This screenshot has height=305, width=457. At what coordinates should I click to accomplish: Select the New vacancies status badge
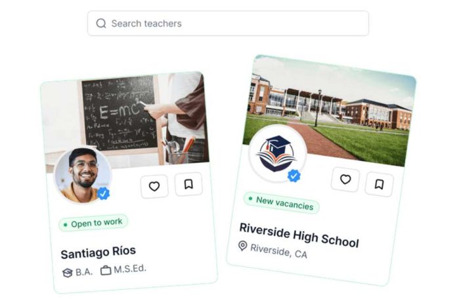pyautogui.click(x=281, y=203)
